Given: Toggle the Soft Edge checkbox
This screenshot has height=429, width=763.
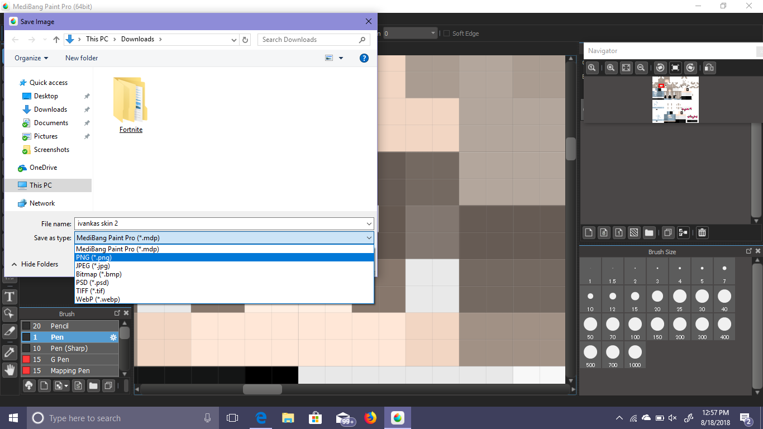Looking at the screenshot, I should pyautogui.click(x=446, y=34).
